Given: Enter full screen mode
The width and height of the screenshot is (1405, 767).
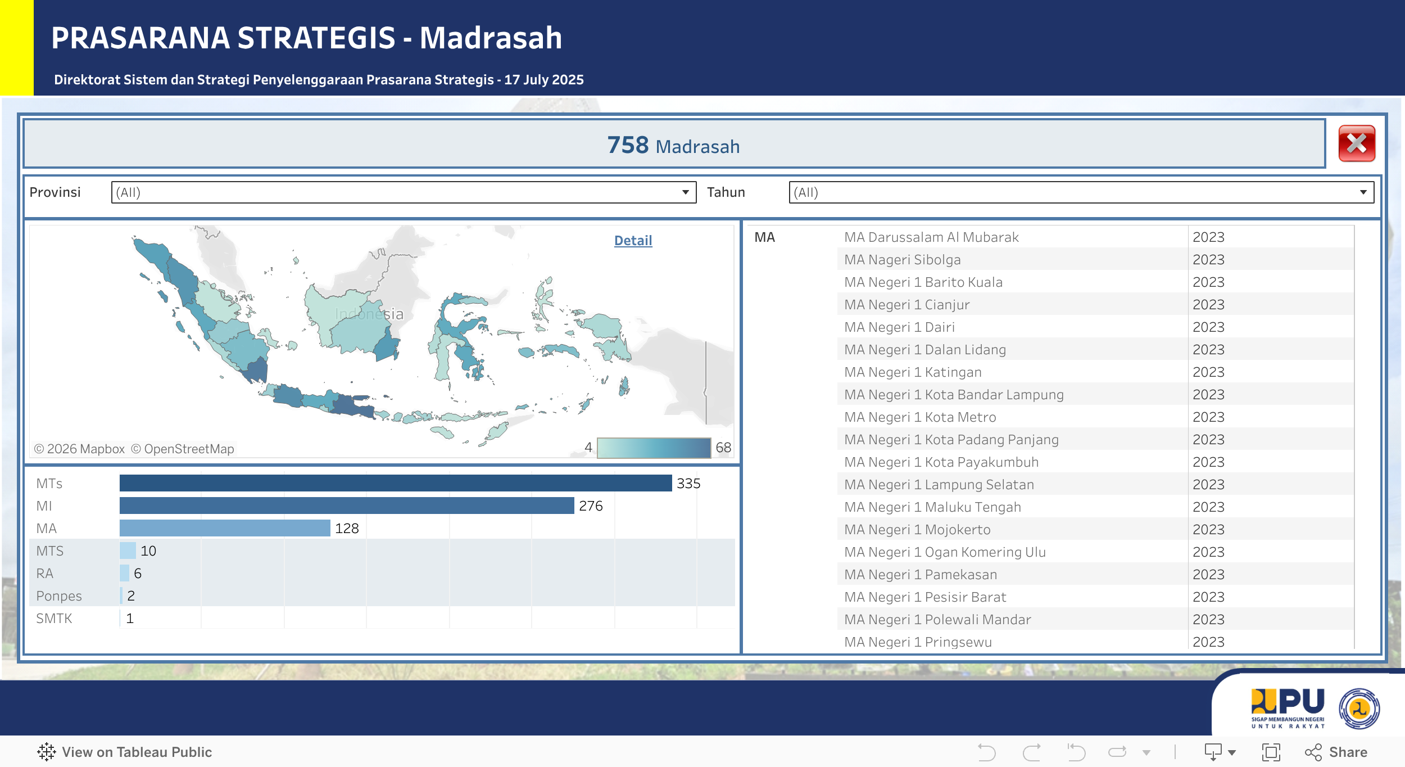Looking at the screenshot, I should pos(1271,752).
